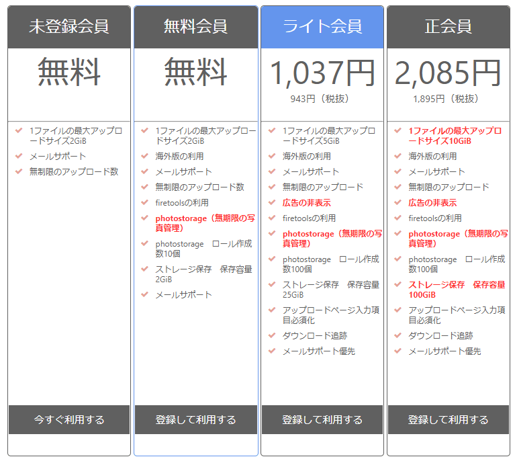Click checkmark next to ダウンロード追跡 in ライト会員
The height and width of the screenshot is (461, 515).
pos(272,335)
